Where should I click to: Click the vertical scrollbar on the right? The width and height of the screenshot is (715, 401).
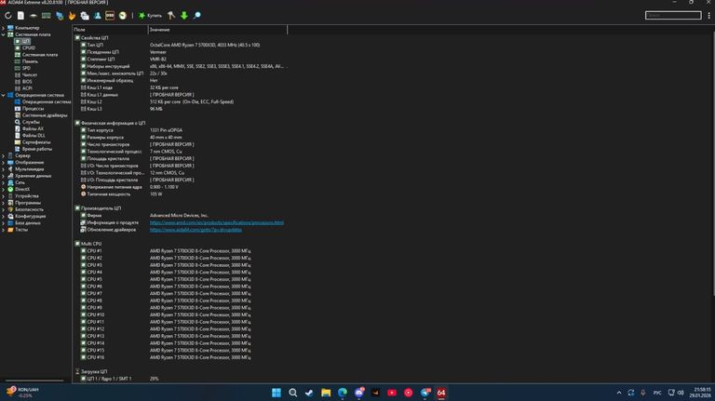point(713,165)
